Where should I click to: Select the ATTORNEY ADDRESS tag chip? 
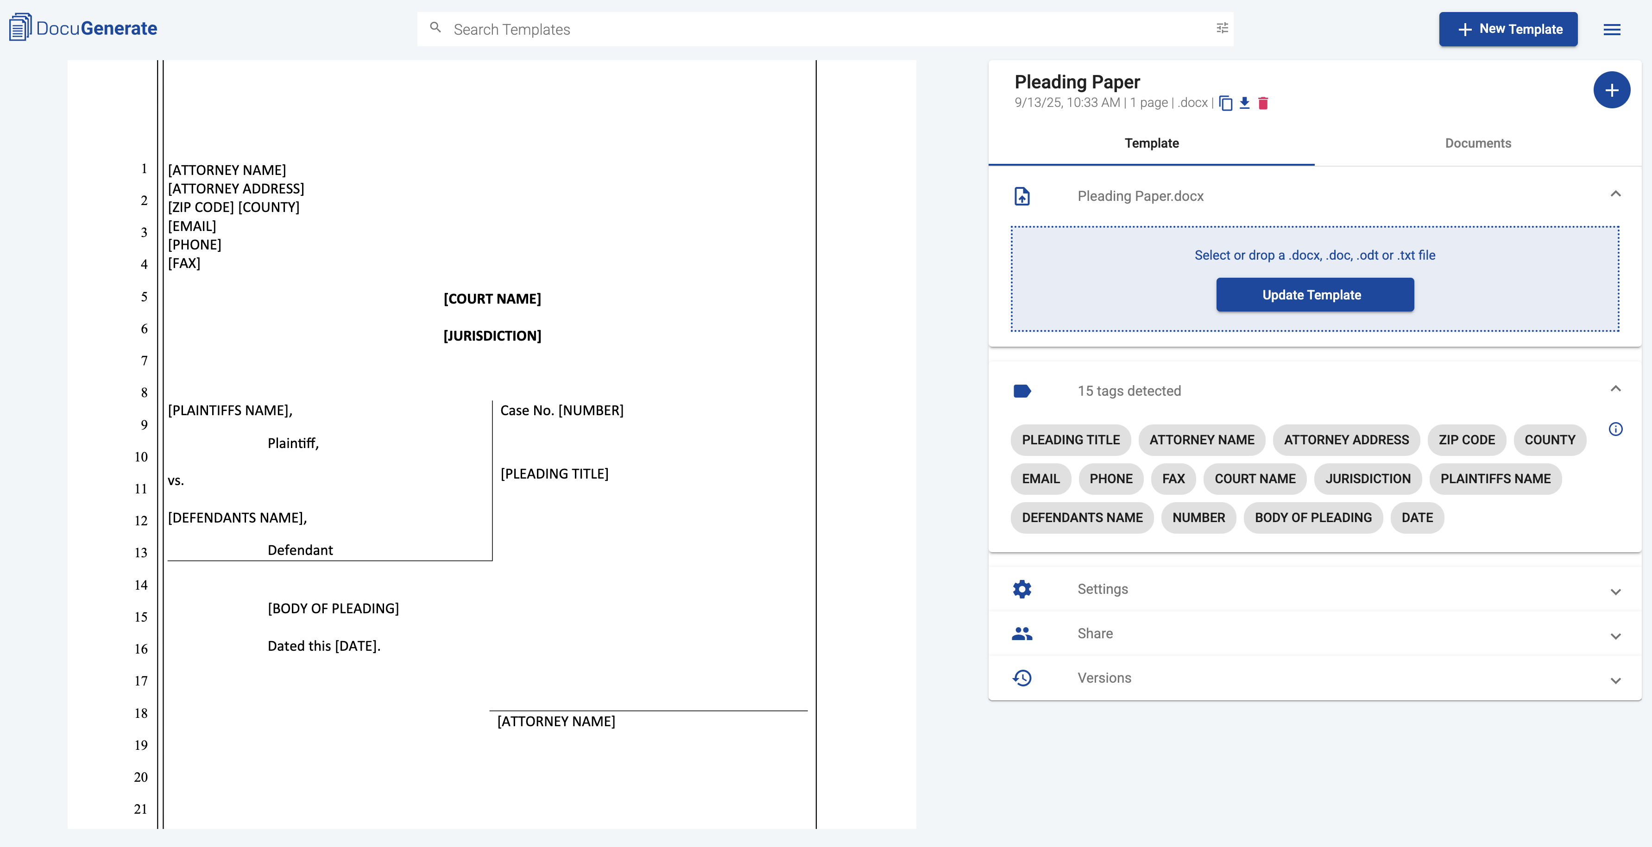(x=1346, y=440)
